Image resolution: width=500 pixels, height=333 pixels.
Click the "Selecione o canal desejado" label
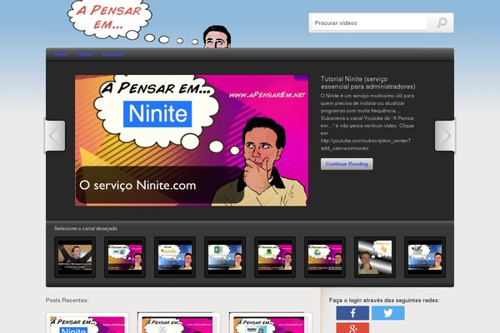coord(86,228)
